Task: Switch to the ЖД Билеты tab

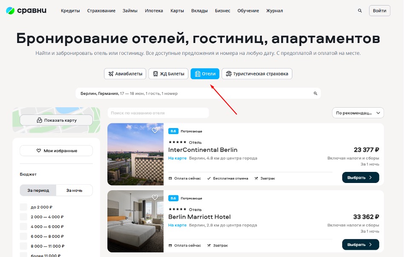Action: 168,74
